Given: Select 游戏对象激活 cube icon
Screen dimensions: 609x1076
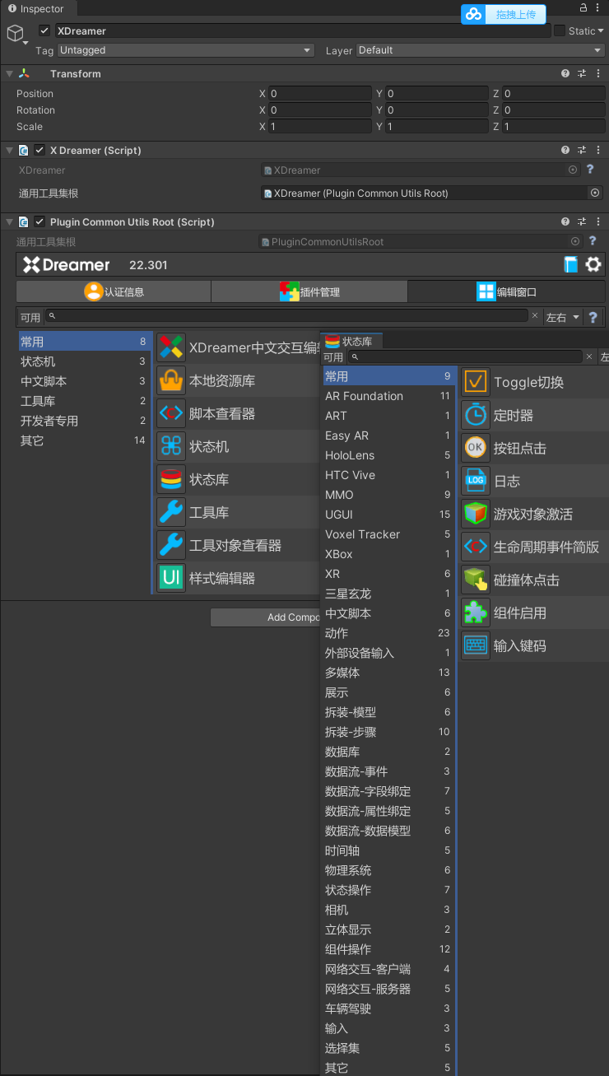Looking at the screenshot, I should point(476,514).
